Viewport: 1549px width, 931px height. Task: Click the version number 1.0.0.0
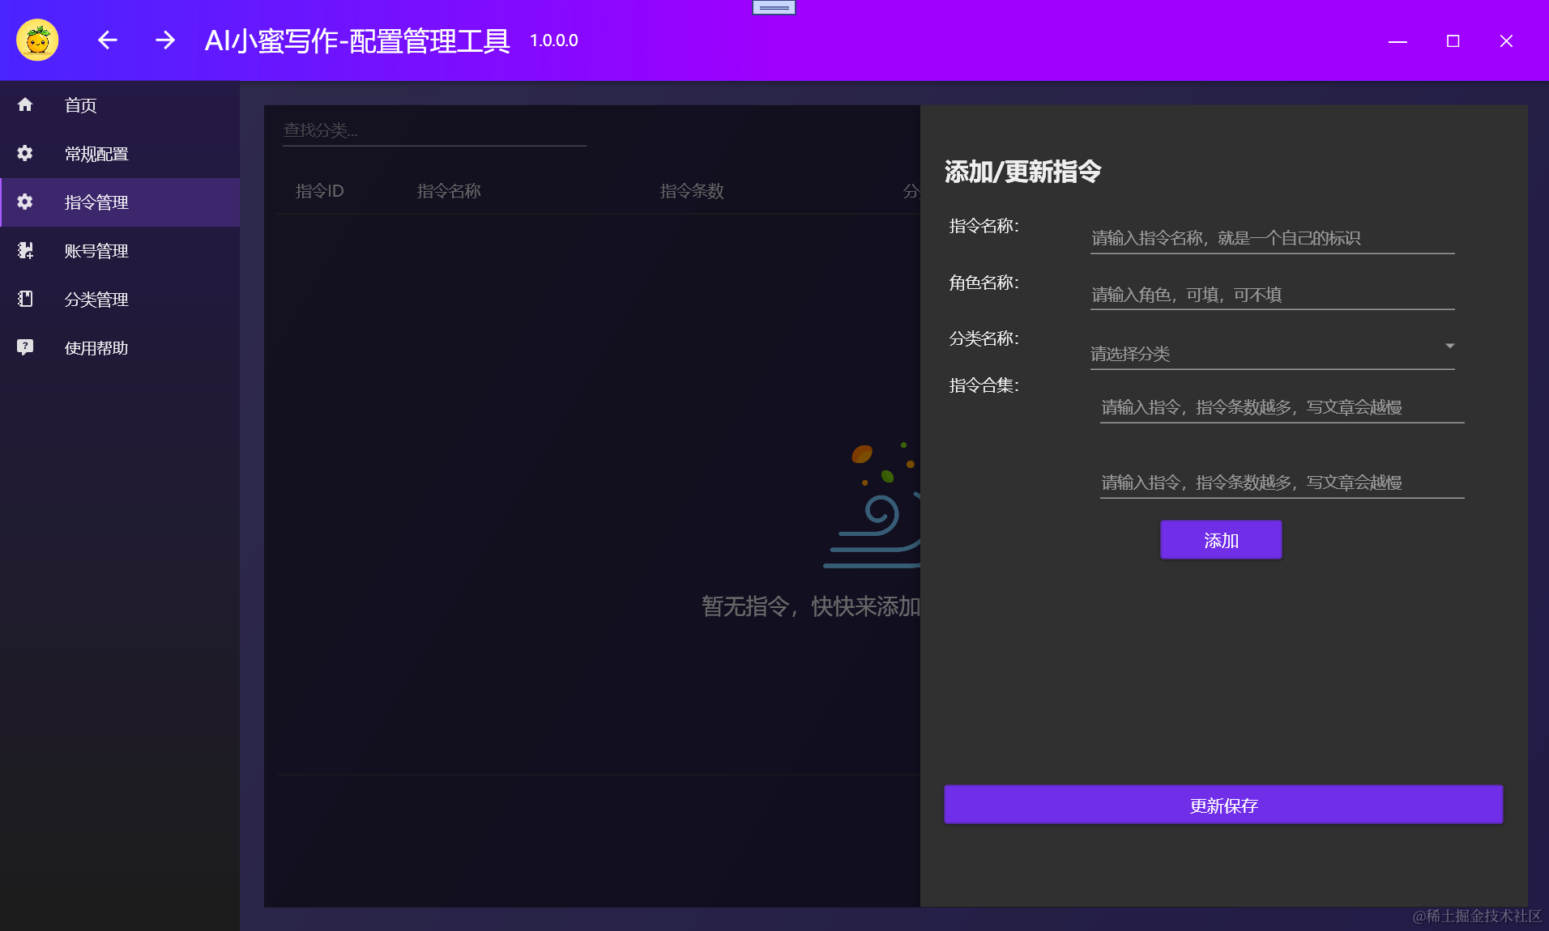(x=554, y=40)
